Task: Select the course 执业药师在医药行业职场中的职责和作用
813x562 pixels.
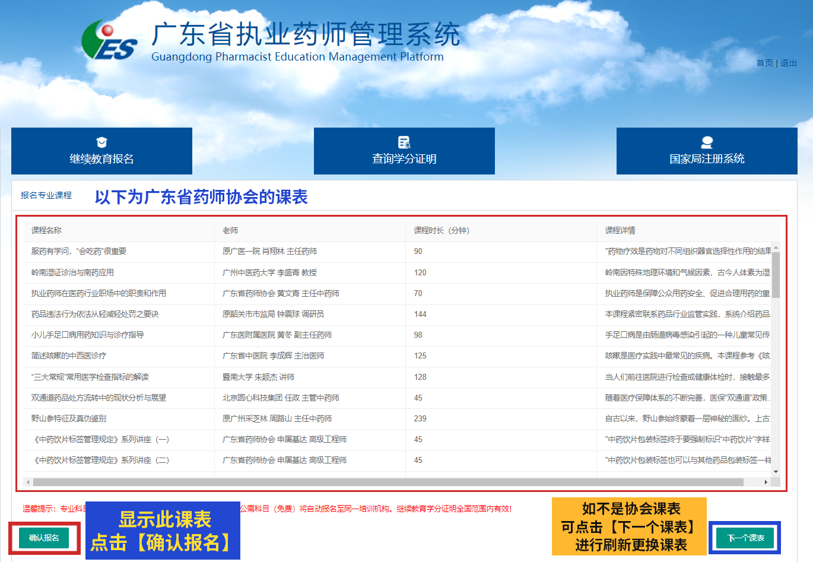Action: pos(99,293)
